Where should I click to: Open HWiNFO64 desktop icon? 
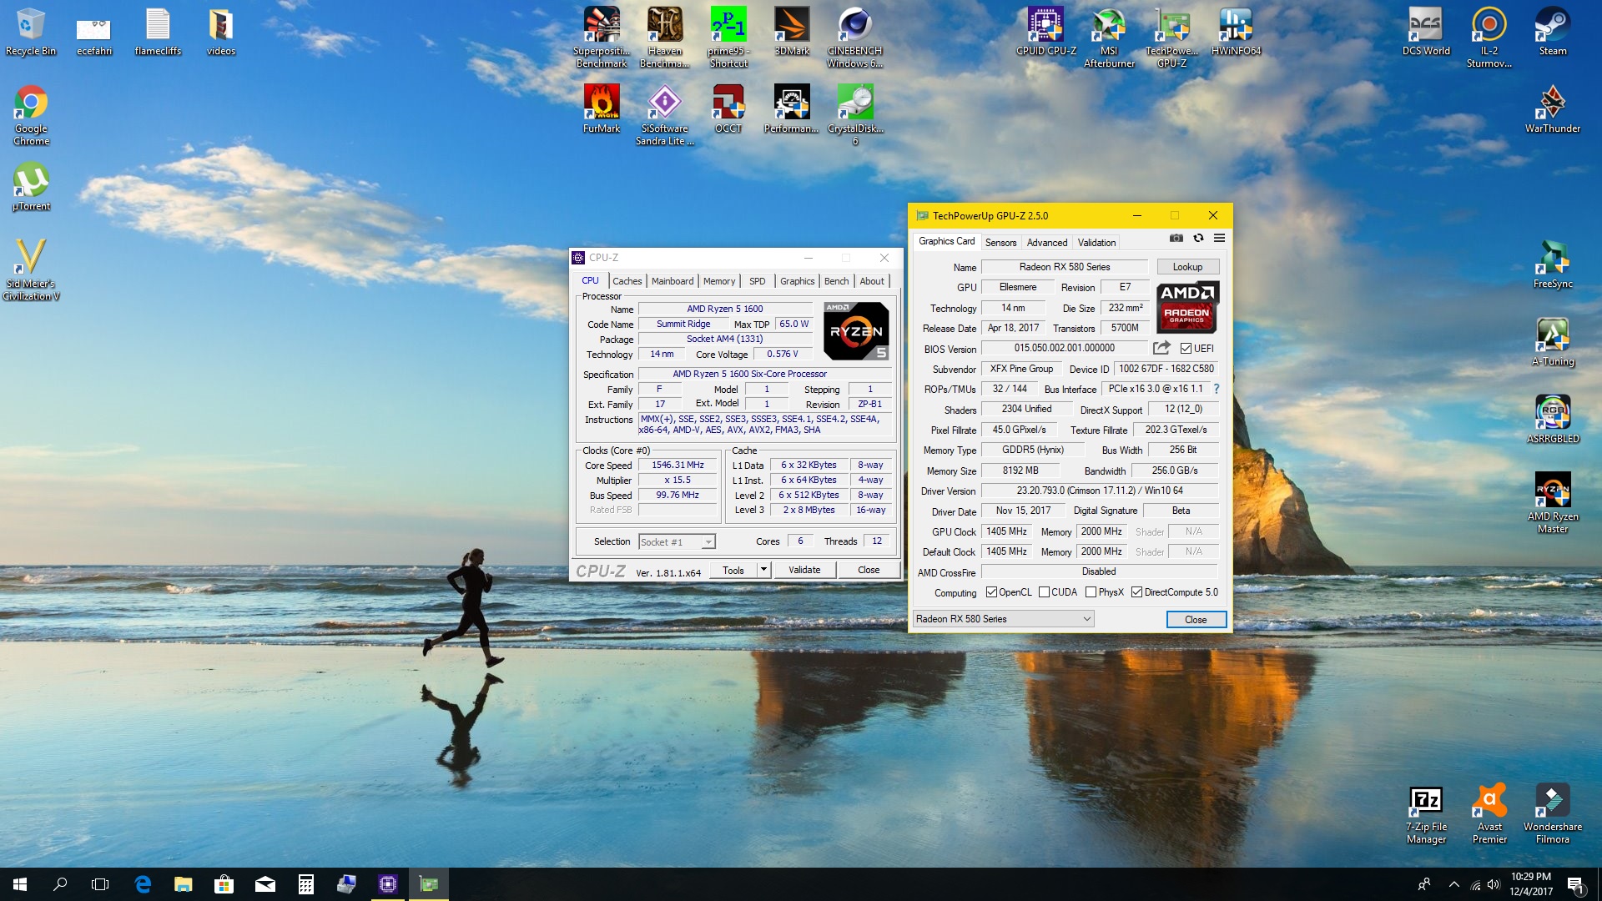click(1236, 32)
